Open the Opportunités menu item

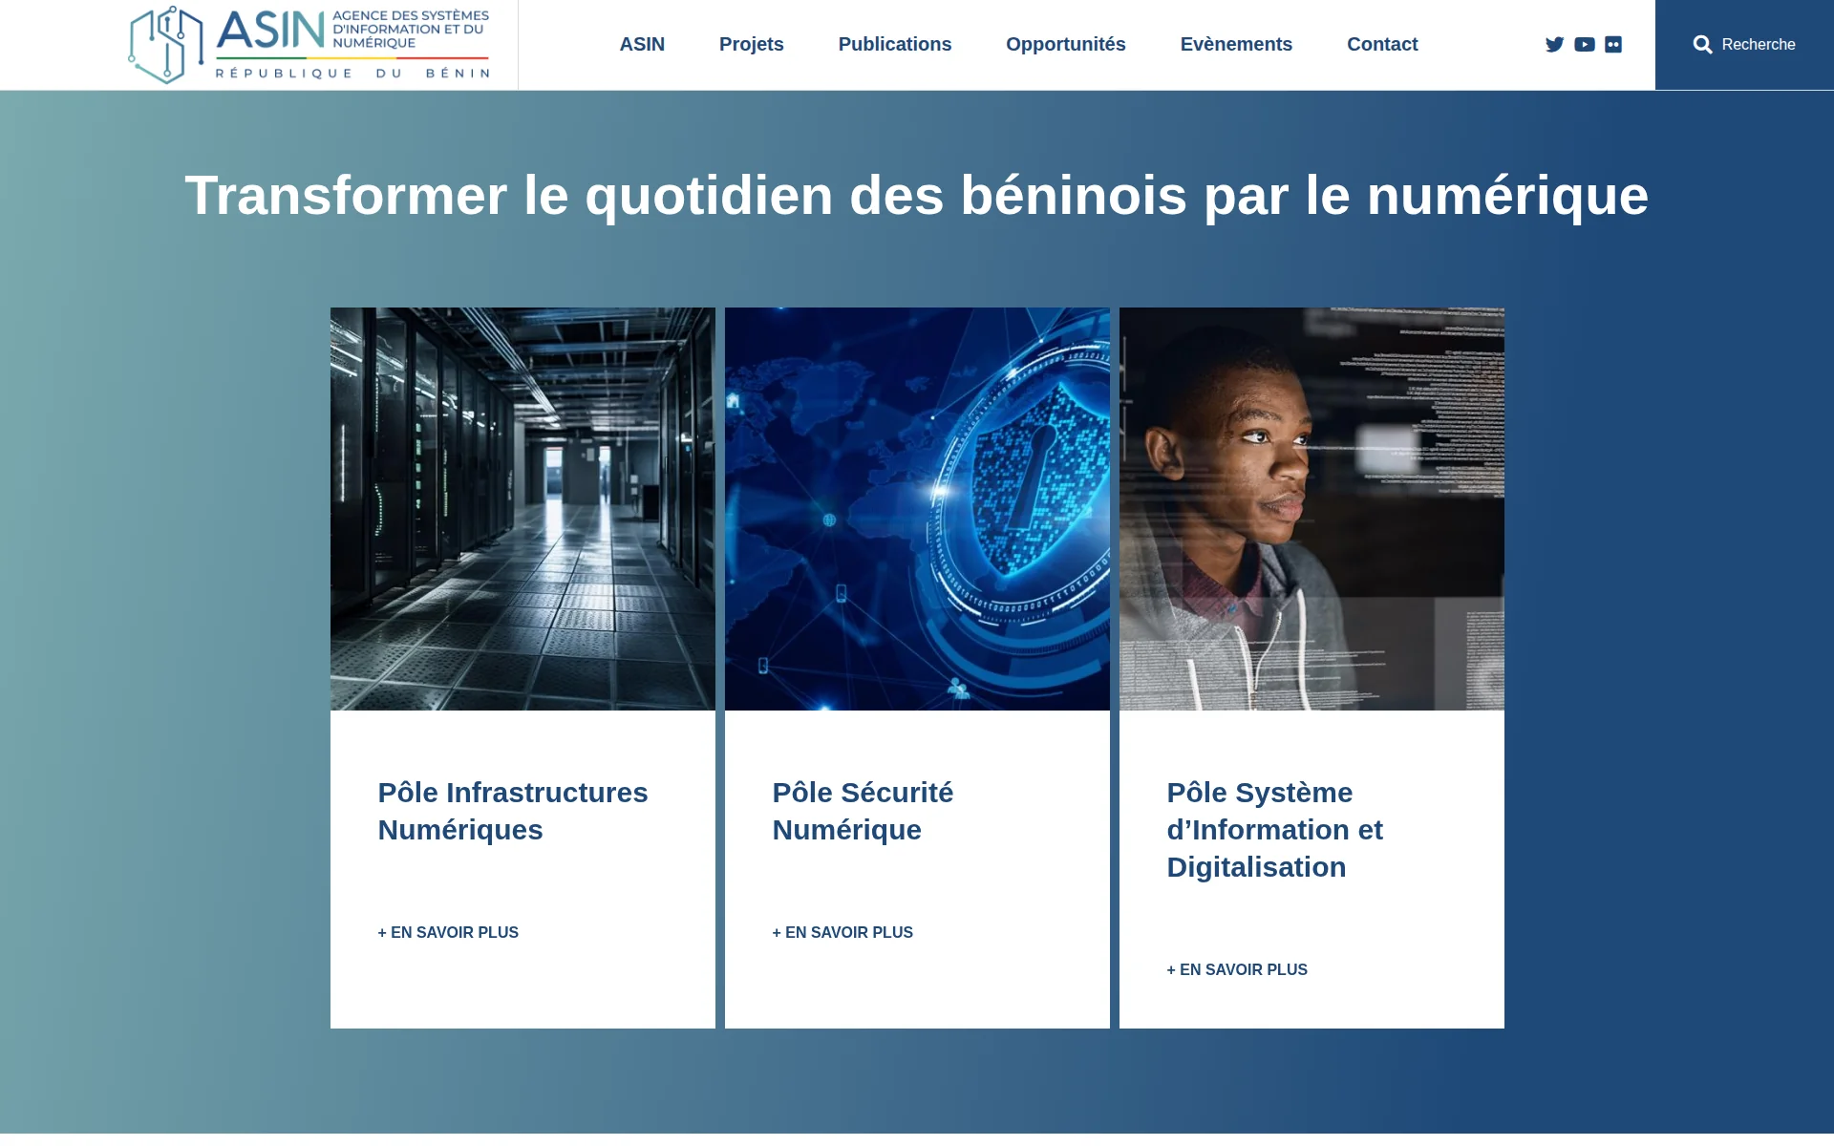coord(1066,44)
